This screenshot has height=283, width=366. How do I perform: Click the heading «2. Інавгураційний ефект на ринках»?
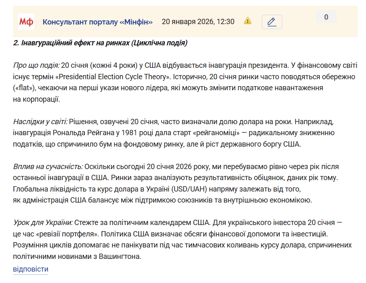pyautogui.click(x=71, y=43)
